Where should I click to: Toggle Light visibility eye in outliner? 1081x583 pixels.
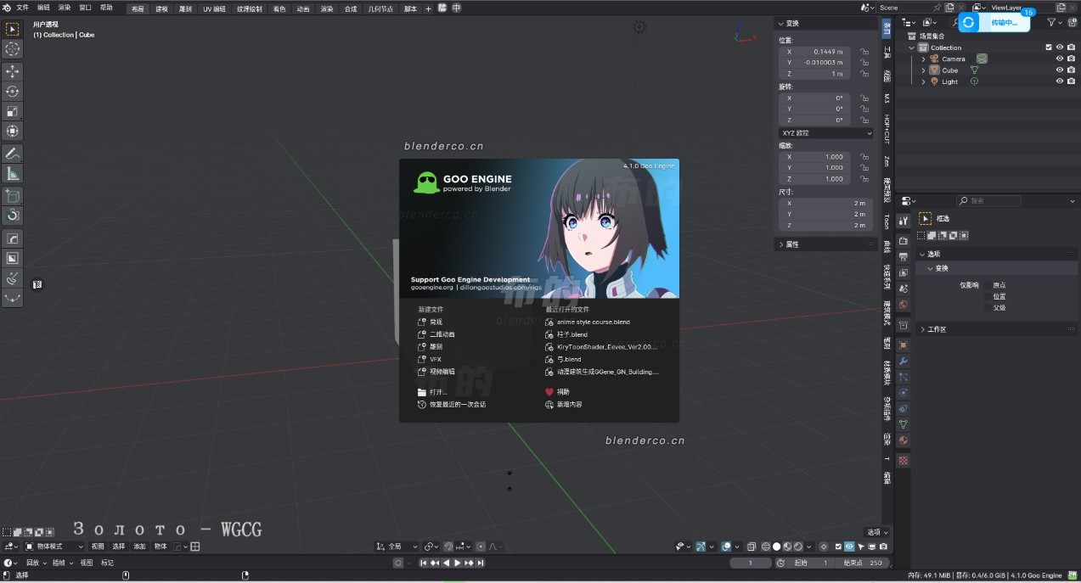point(1060,81)
